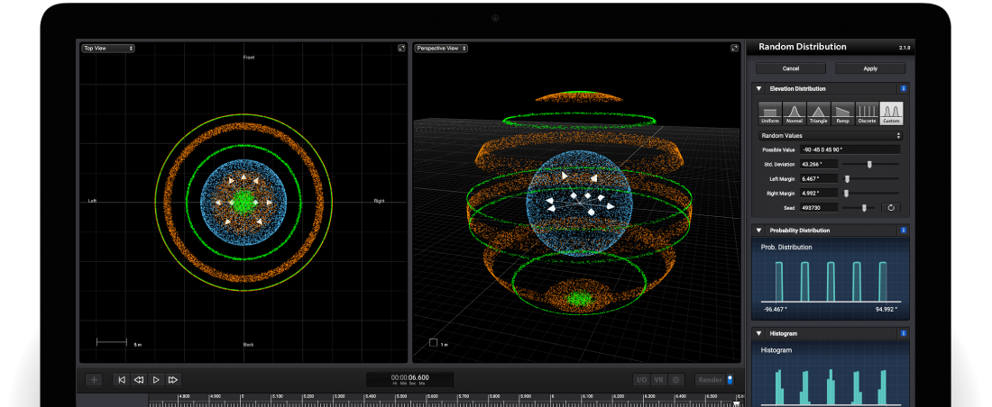The width and height of the screenshot is (992, 407).
Task: Select the Ramp distribution icon
Action: pos(842,113)
